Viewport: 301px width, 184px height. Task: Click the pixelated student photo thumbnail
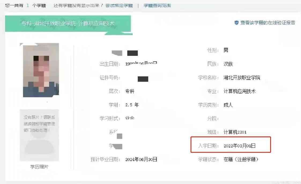(x=41, y=70)
